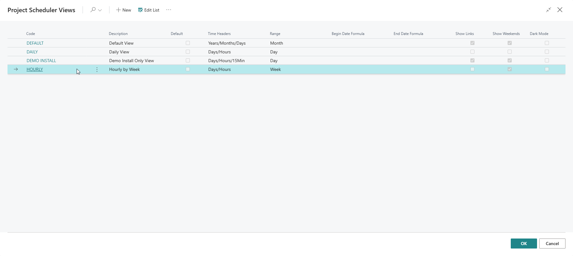Expand the search dropdown chevron

[100, 10]
